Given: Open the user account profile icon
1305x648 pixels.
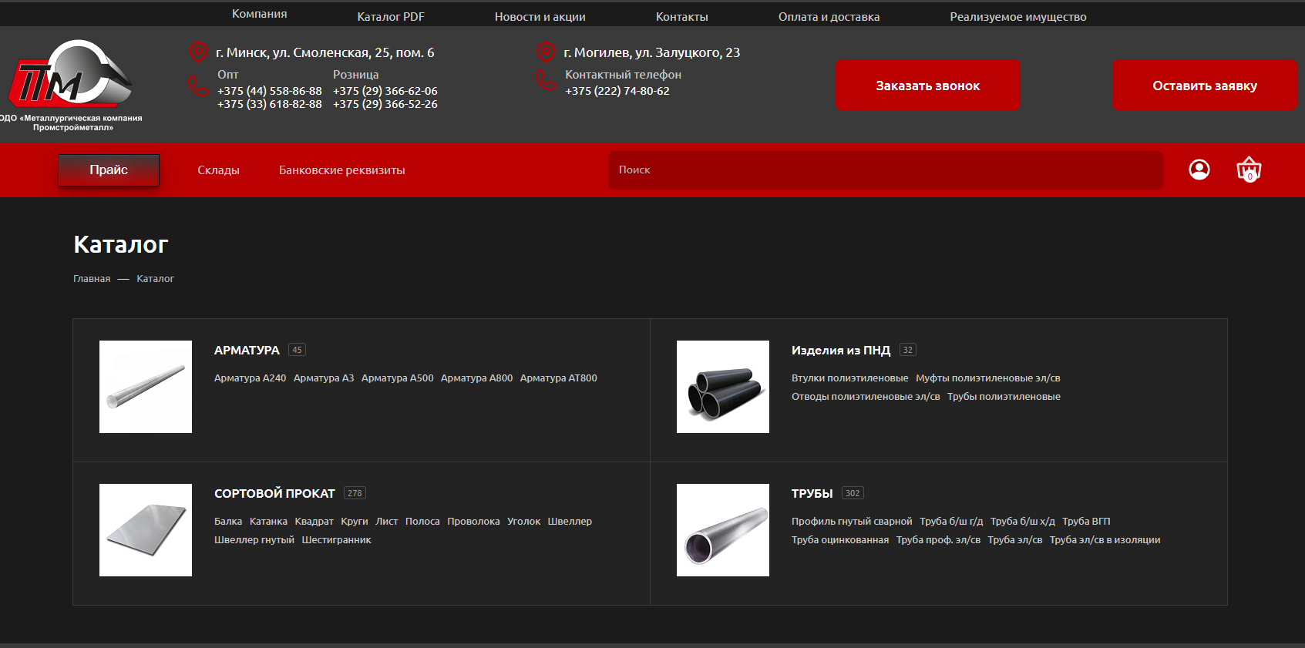Looking at the screenshot, I should [x=1199, y=170].
